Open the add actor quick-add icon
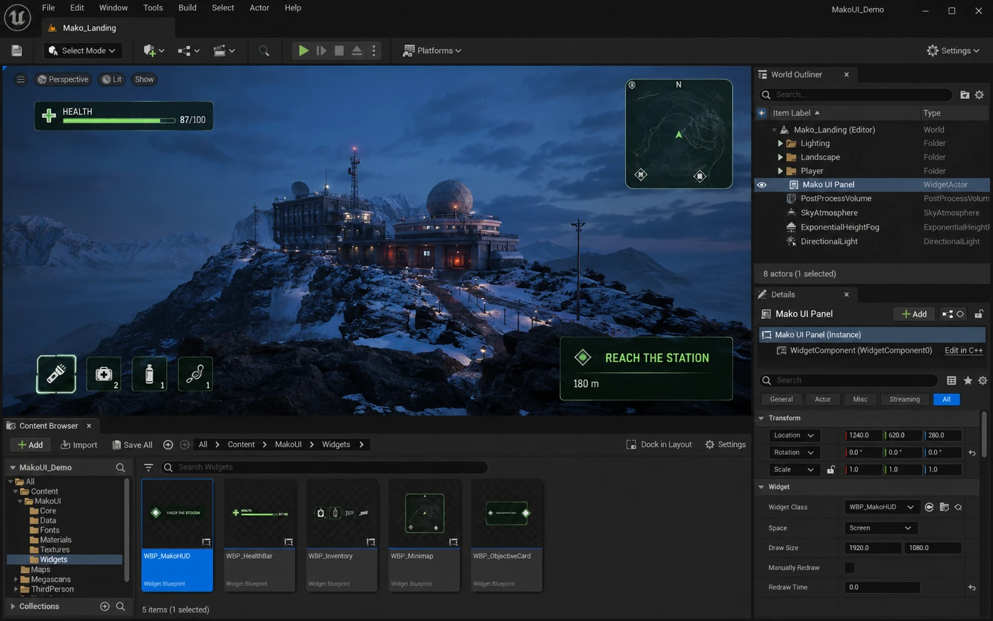Image resolution: width=993 pixels, height=621 pixels. click(153, 51)
